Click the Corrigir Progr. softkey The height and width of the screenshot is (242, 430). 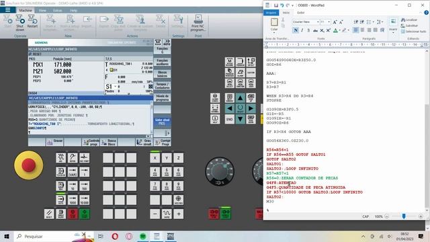tap(163, 142)
